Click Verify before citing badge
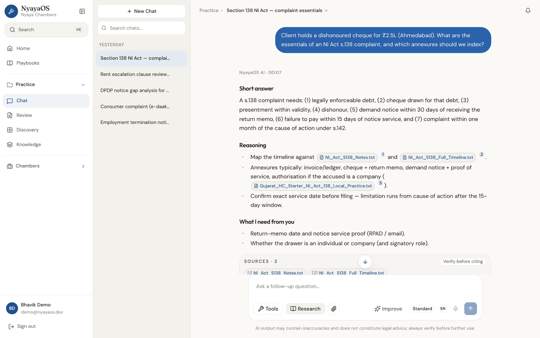The width and height of the screenshot is (540, 338). [x=463, y=261]
